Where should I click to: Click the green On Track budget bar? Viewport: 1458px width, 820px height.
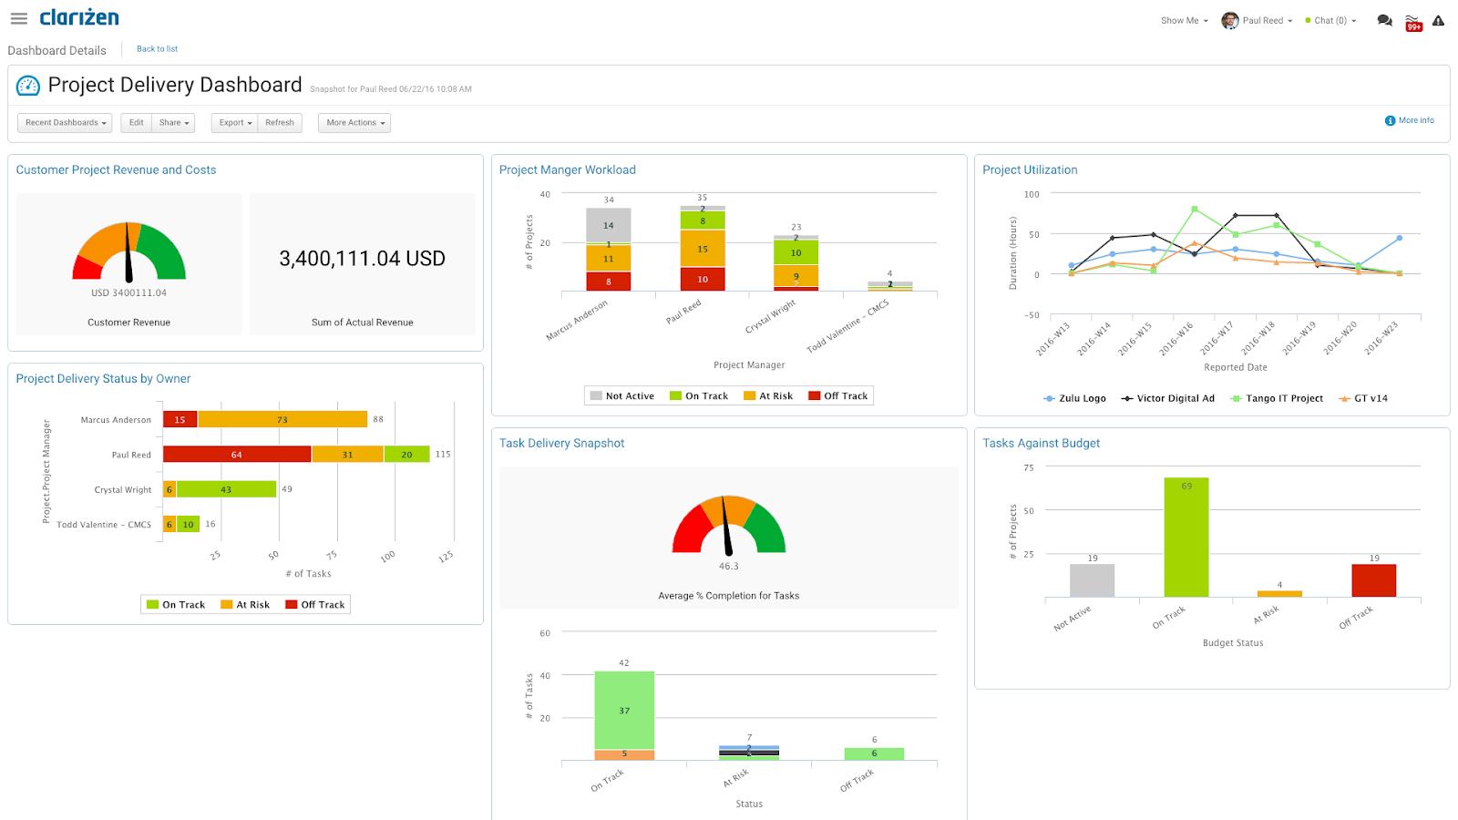click(x=1186, y=537)
